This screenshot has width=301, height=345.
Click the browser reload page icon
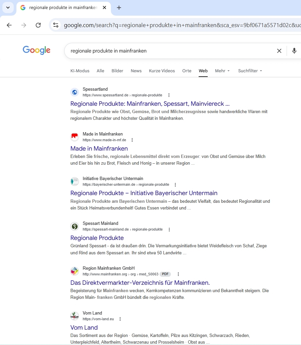pos(38,25)
